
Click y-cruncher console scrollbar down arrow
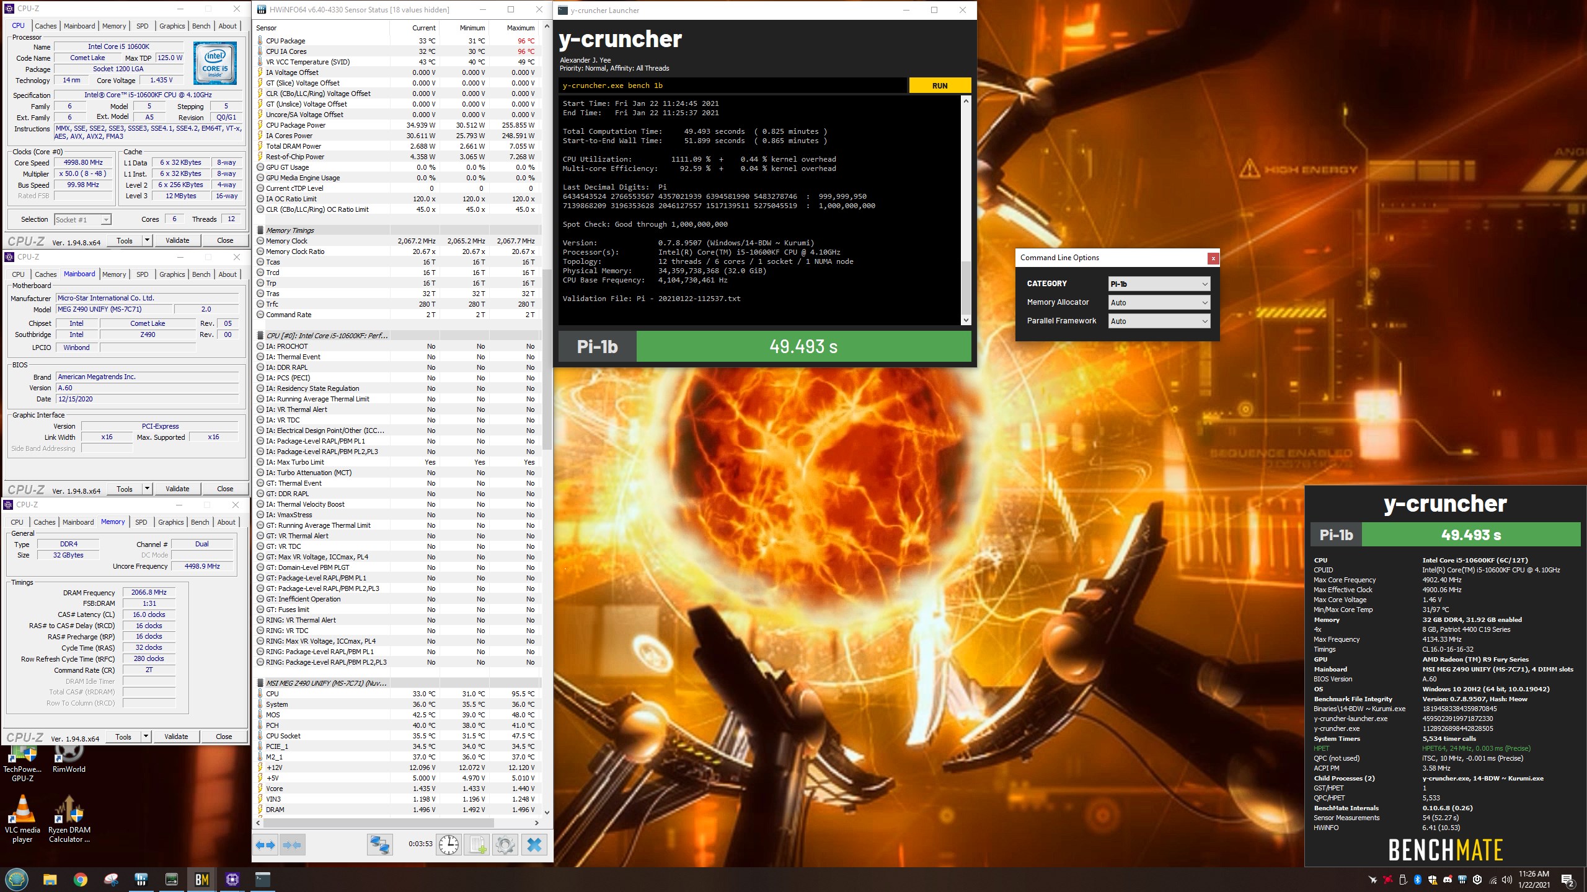(x=966, y=320)
